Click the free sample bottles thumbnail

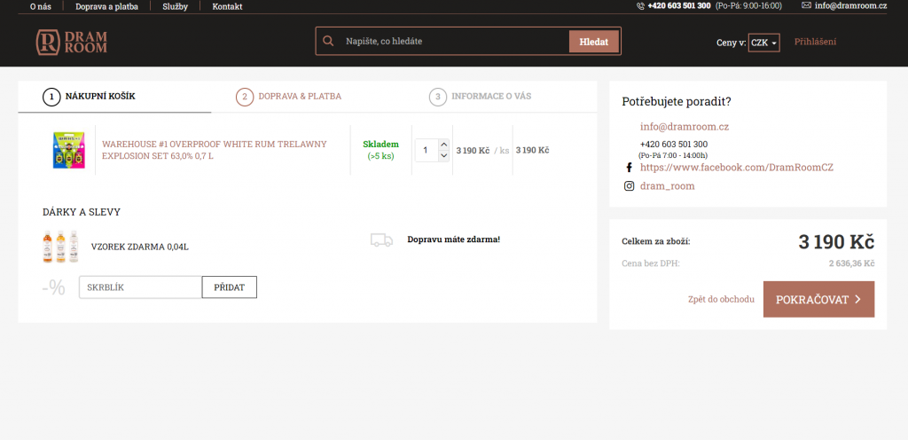[60, 247]
